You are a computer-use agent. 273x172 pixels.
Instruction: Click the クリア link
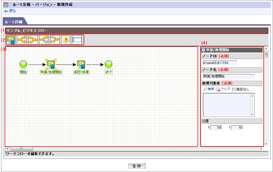click(226, 89)
